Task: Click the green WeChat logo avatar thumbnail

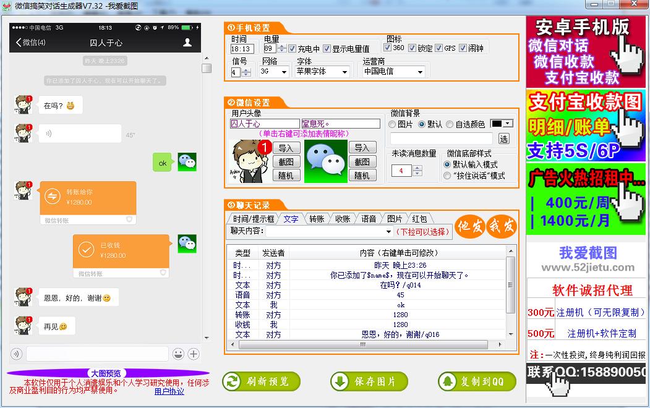Action: 326,161
